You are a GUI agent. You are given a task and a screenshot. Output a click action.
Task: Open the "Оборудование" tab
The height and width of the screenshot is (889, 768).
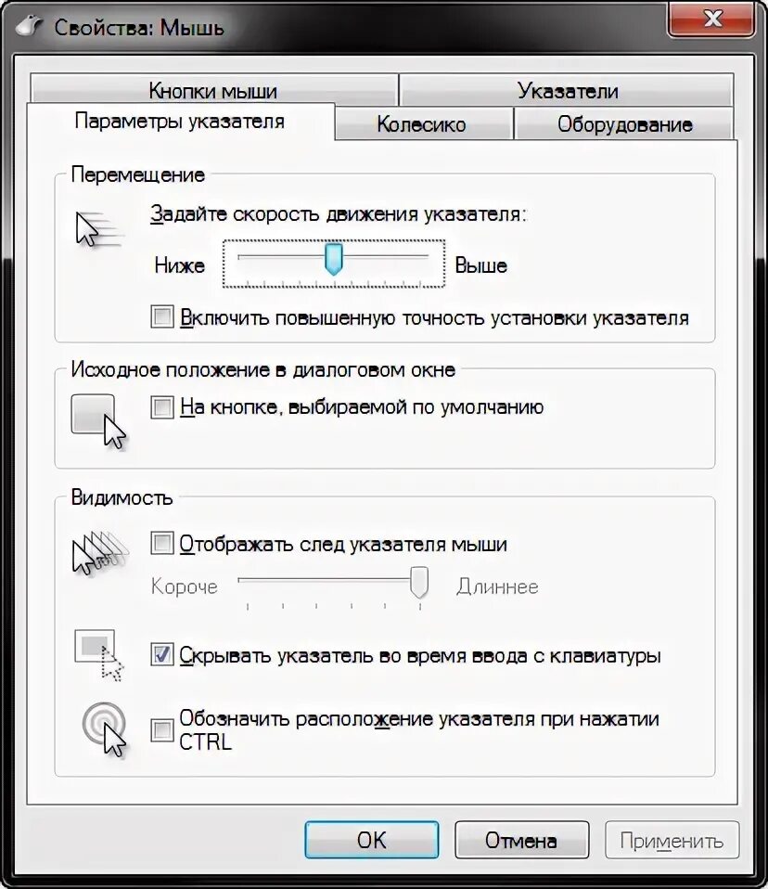pos(624,124)
